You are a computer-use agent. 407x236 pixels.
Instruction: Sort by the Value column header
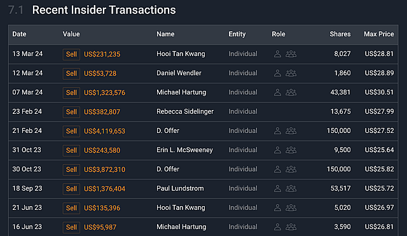pos(71,34)
